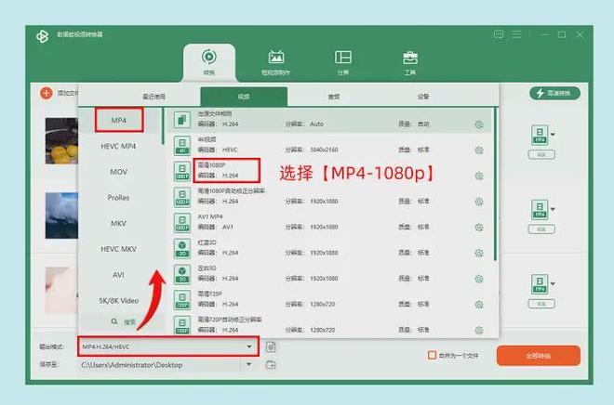Screen dimensions: 614x405
Task: Open settings gear for the same-as-source preset
Action: [479, 124]
